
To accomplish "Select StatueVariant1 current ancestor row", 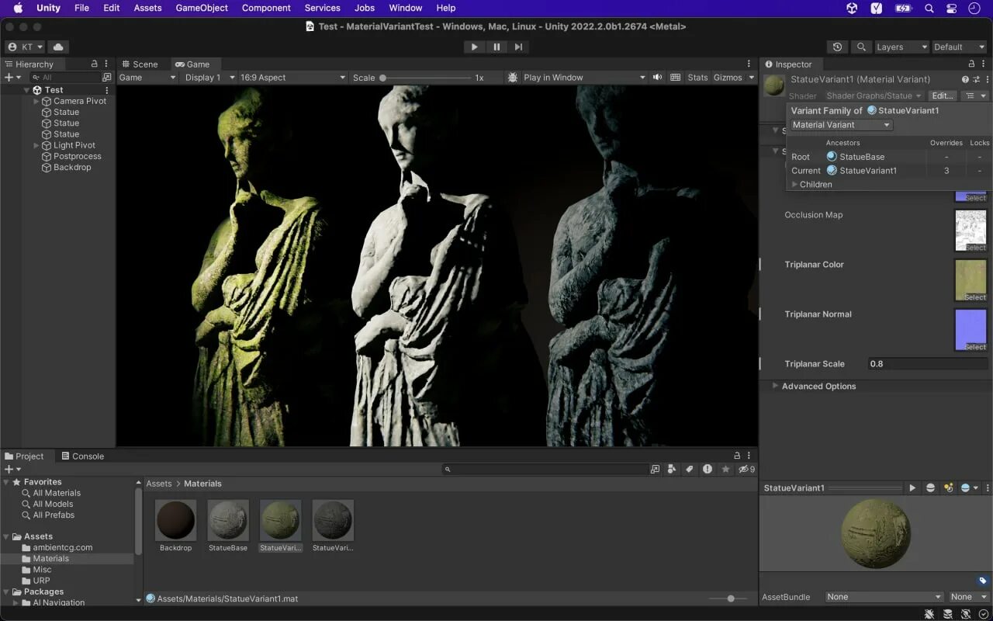I will coord(889,171).
